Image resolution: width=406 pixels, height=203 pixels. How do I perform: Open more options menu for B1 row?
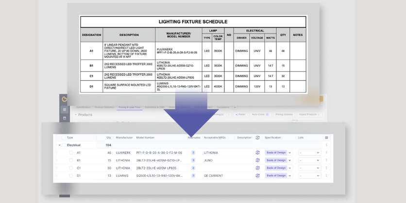coord(326,160)
